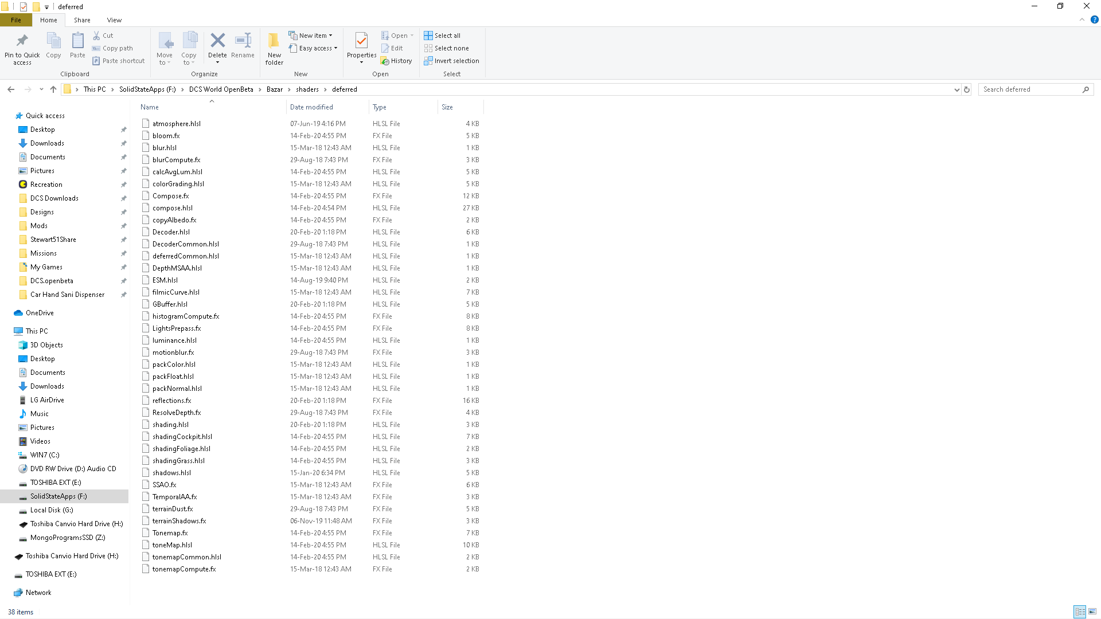Open the Share ribbon tab
This screenshot has height=619, width=1101.
coord(82,20)
